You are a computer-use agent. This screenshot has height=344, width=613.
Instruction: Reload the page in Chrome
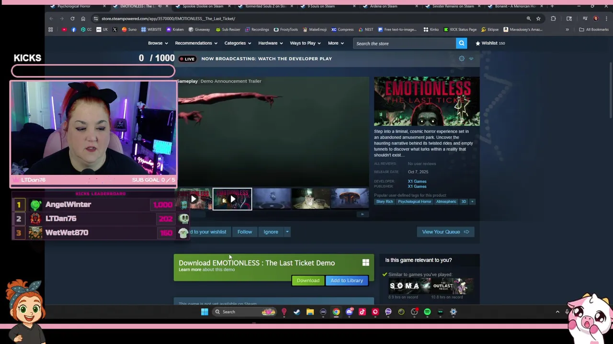pos(72,19)
